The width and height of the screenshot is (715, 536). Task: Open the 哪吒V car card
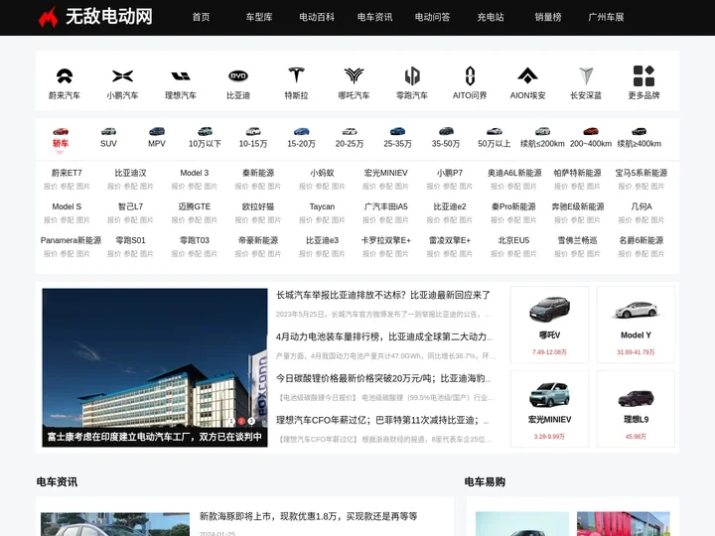pos(549,325)
